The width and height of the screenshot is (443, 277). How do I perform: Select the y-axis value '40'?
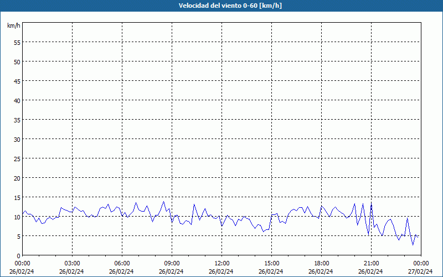coord(17,100)
